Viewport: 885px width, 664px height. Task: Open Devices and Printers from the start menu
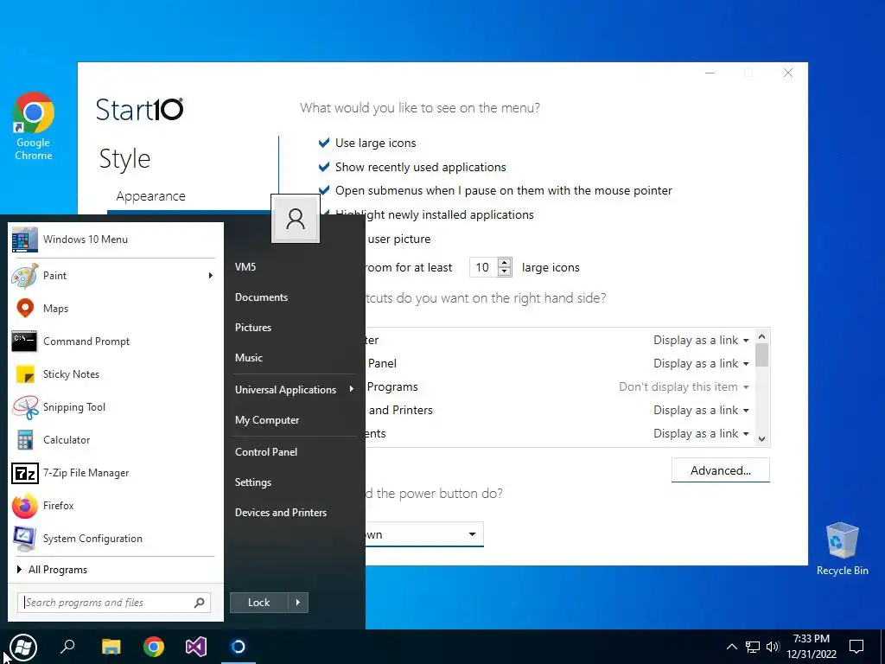(x=281, y=513)
